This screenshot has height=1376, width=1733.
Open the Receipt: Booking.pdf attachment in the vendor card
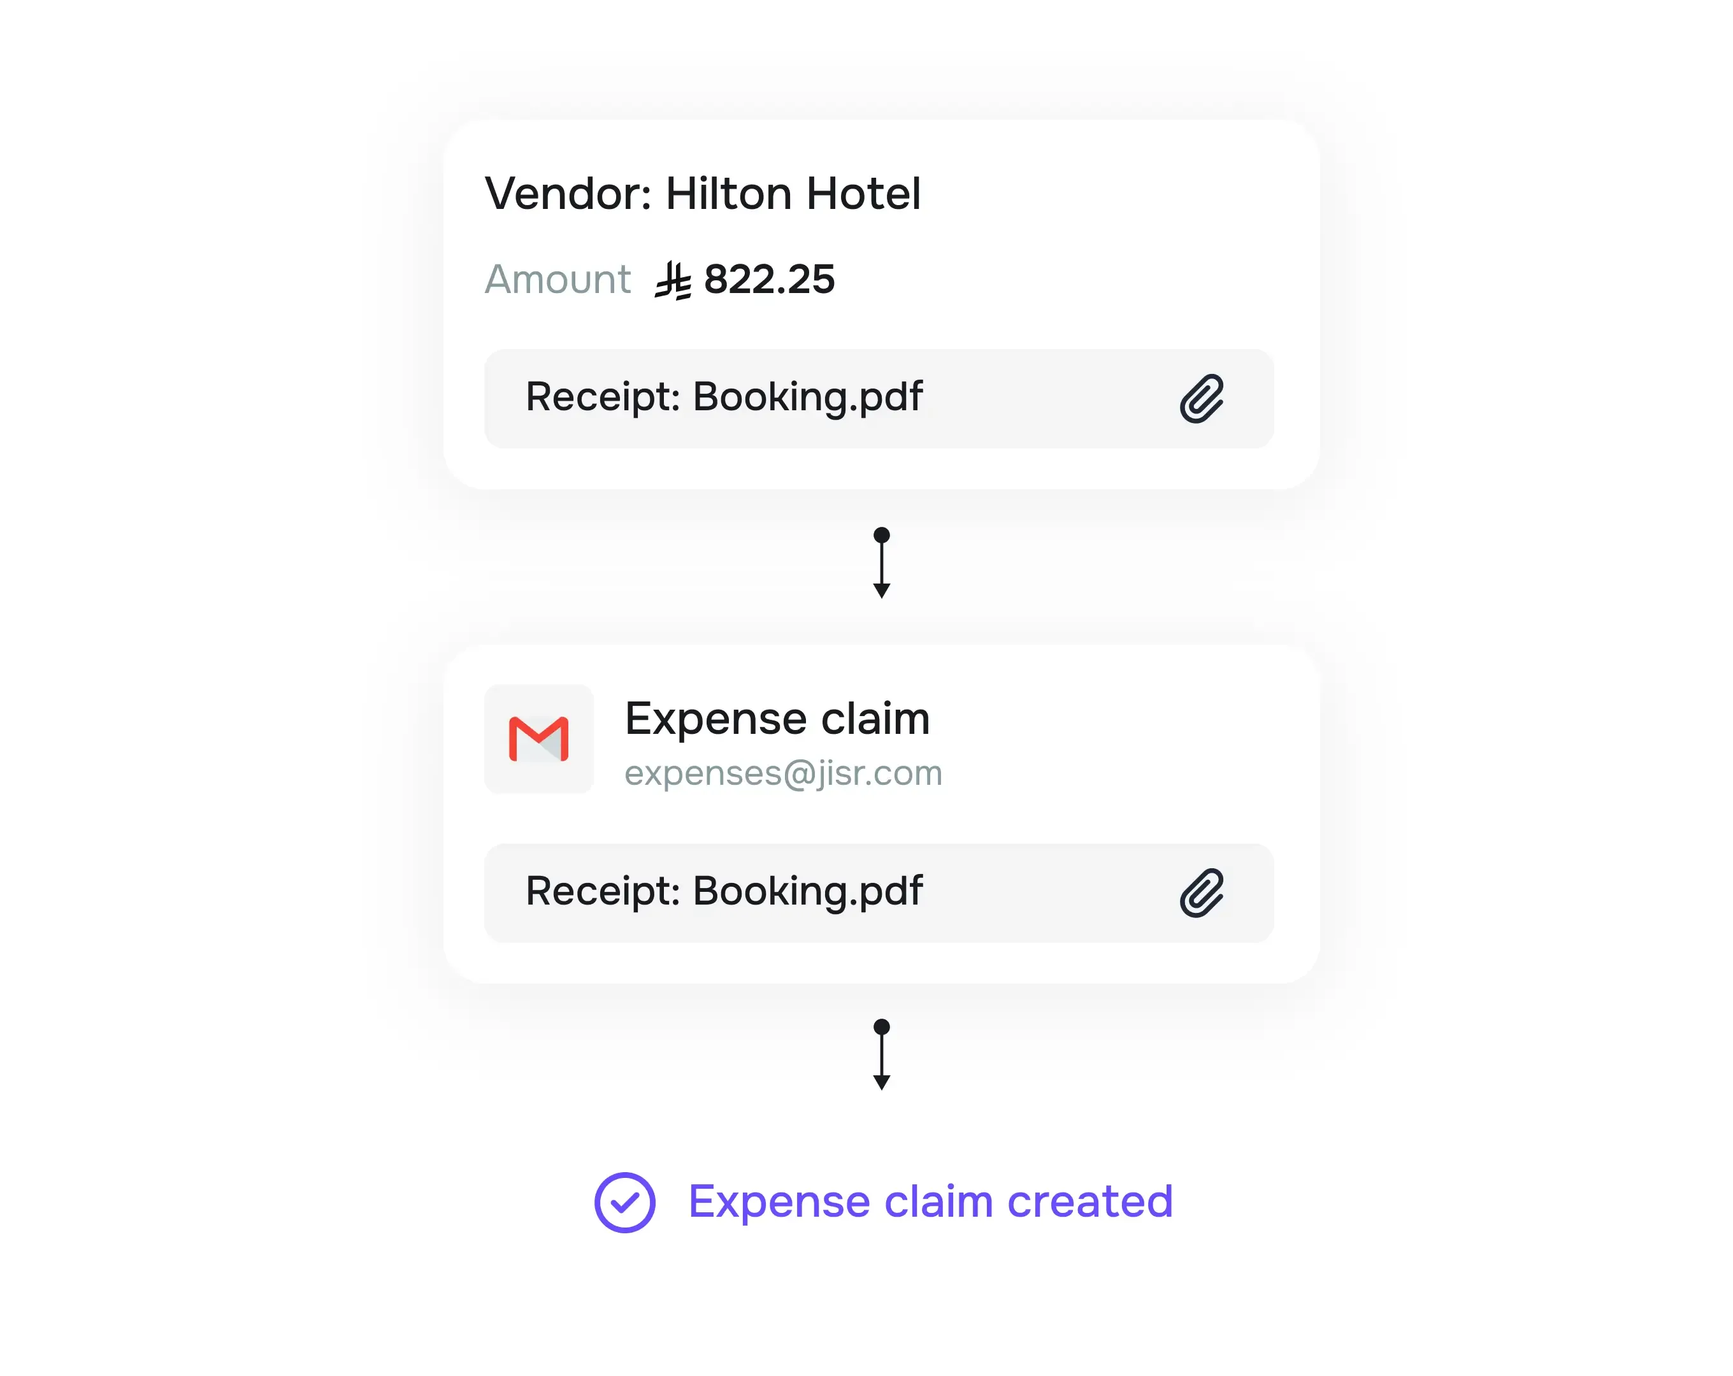coord(723,397)
